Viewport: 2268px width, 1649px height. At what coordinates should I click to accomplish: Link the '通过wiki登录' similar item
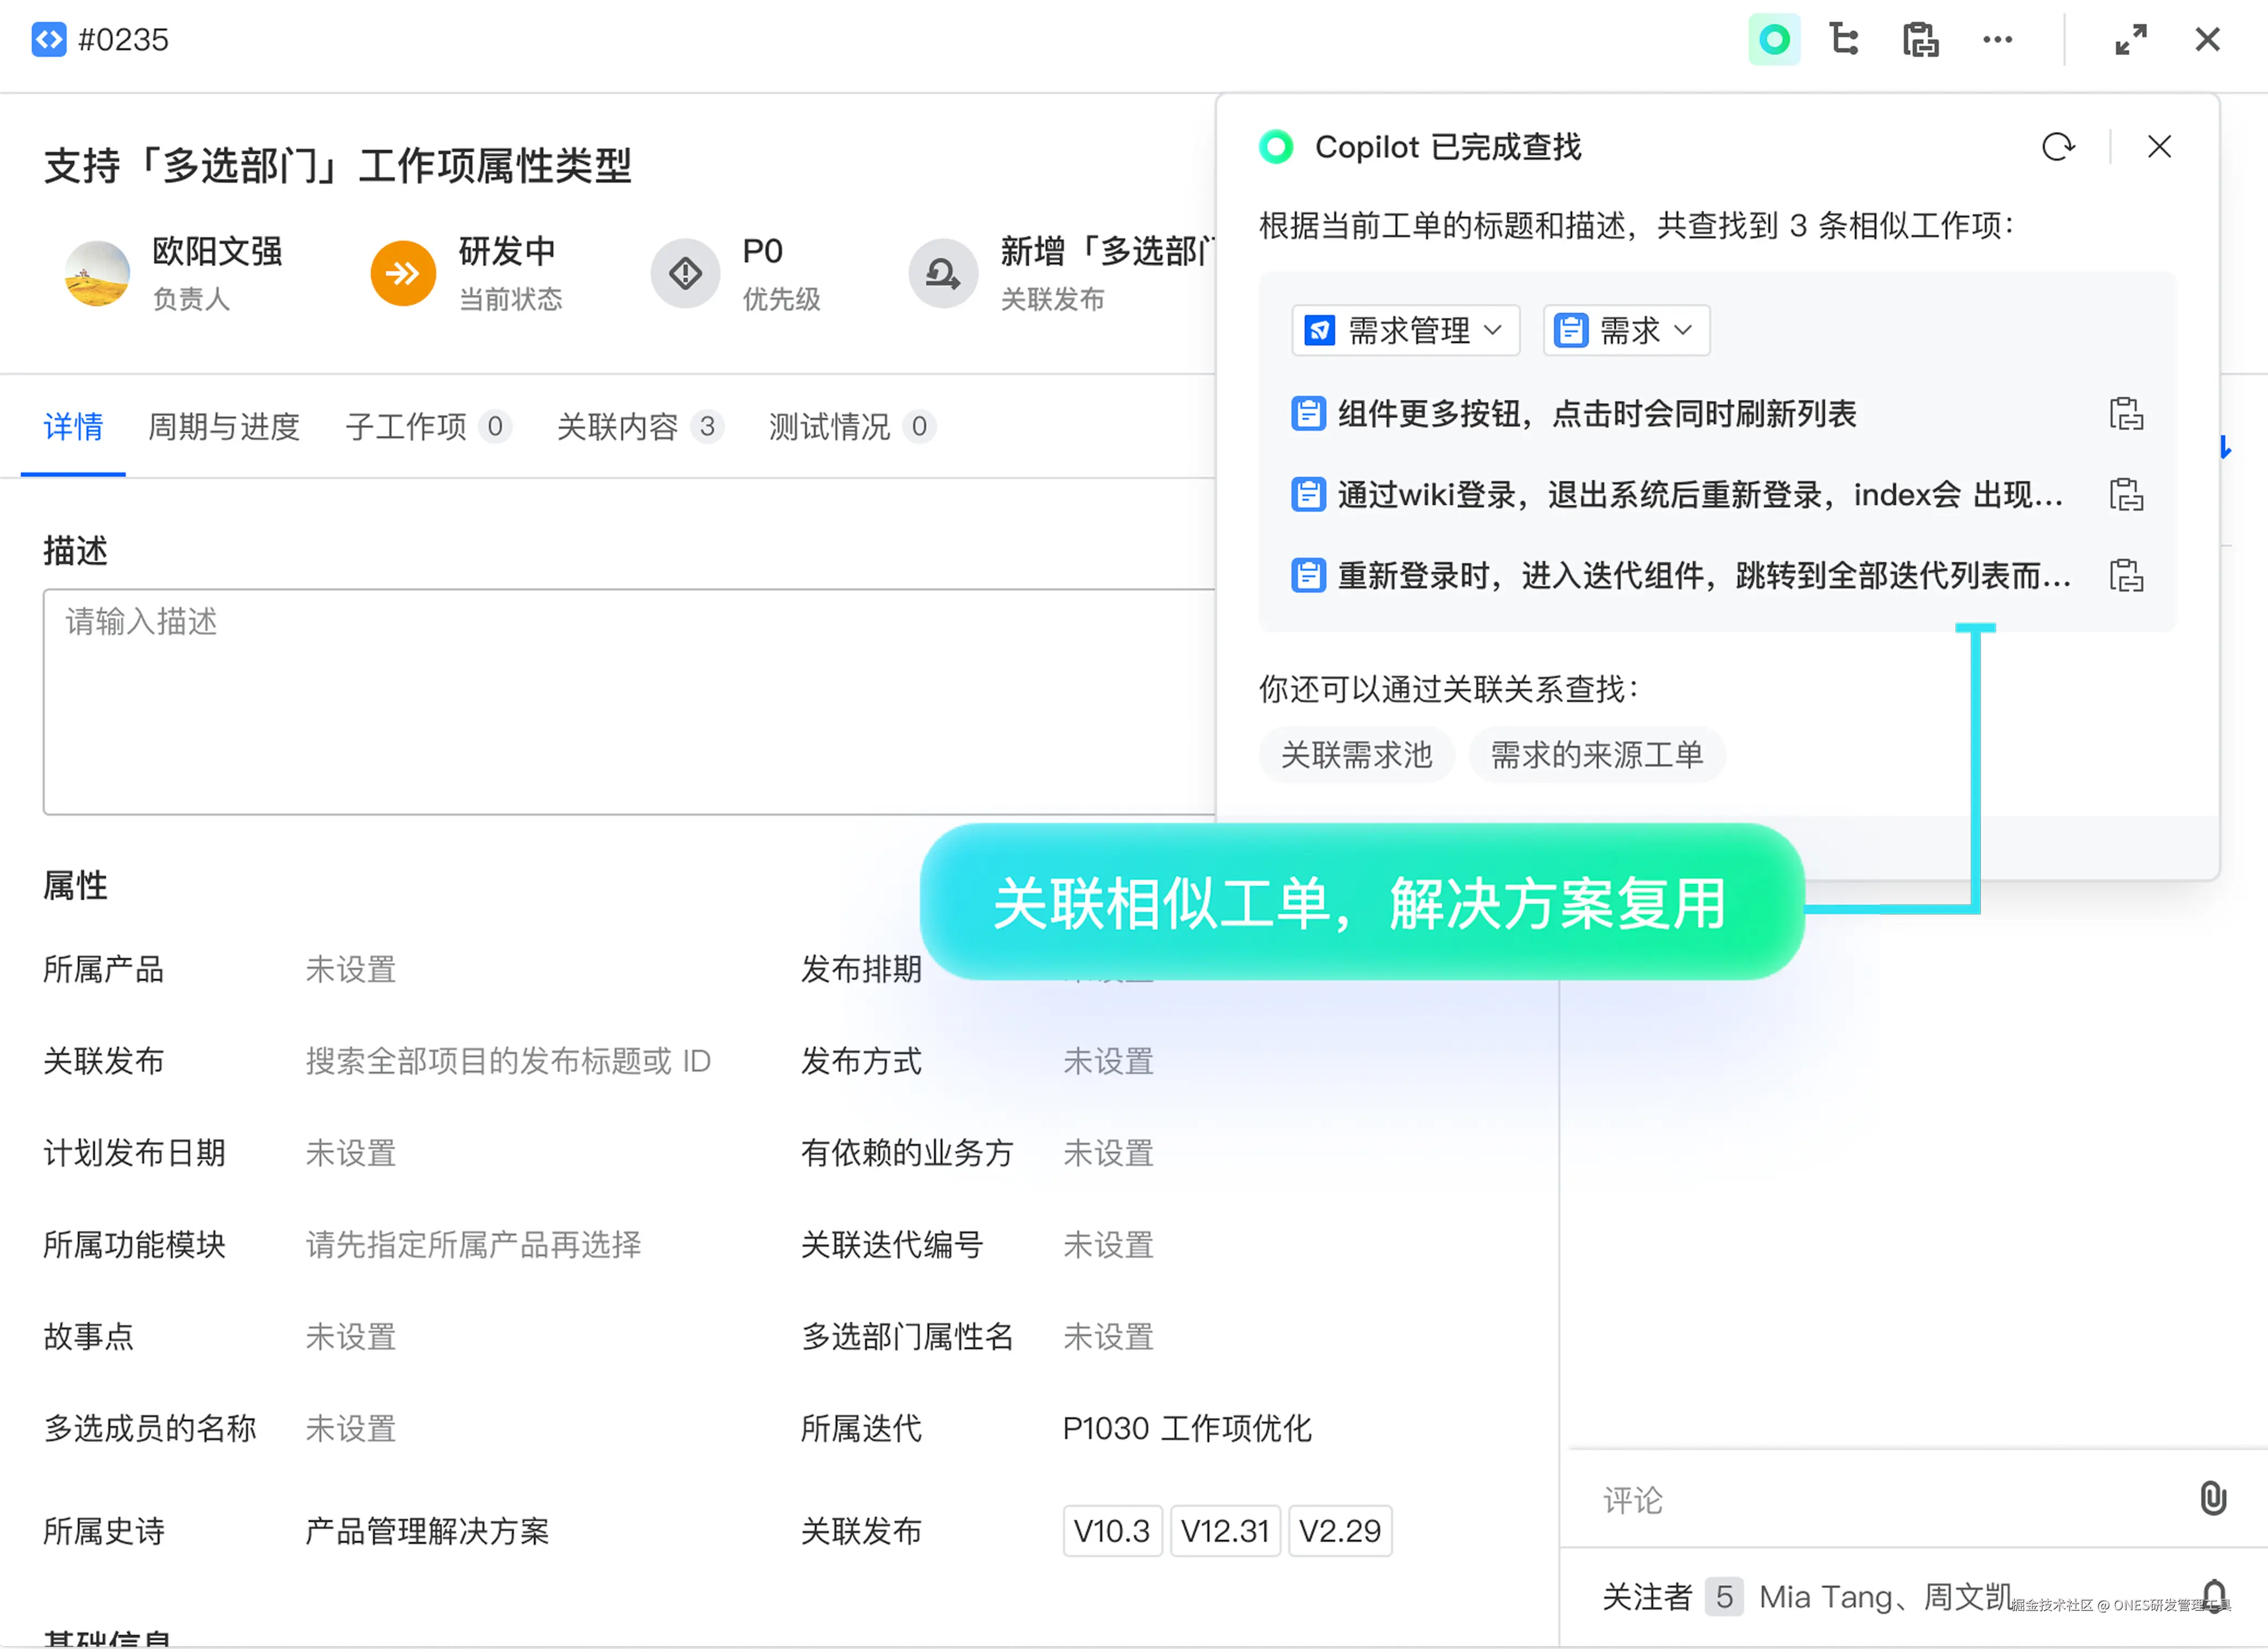point(2126,494)
